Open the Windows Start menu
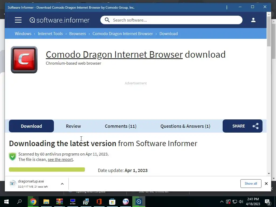The image size is (276, 207). click(6, 202)
